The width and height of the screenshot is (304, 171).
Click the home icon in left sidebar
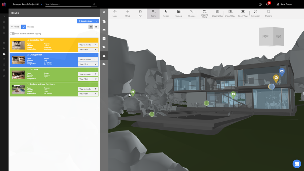(x=4, y=22)
